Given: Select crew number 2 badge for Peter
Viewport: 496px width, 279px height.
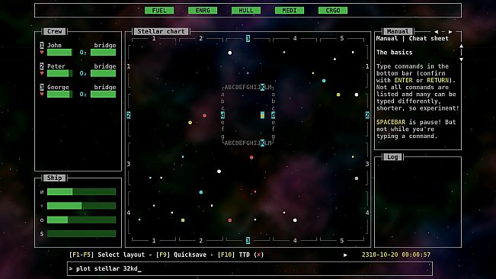Looking at the screenshot, I should pyautogui.click(x=42, y=66).
